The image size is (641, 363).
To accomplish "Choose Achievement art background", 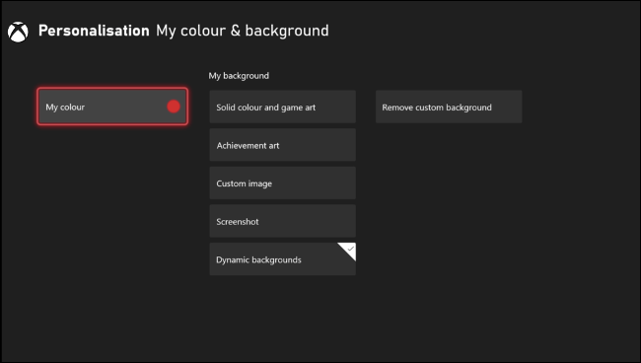I will coord(282,145).
